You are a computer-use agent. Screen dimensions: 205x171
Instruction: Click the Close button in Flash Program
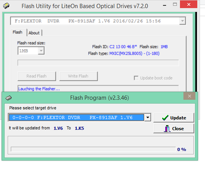174,129
